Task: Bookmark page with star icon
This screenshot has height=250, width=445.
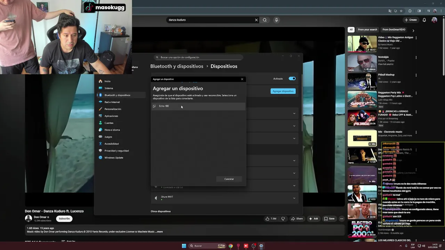Action: tap(401, 11)
